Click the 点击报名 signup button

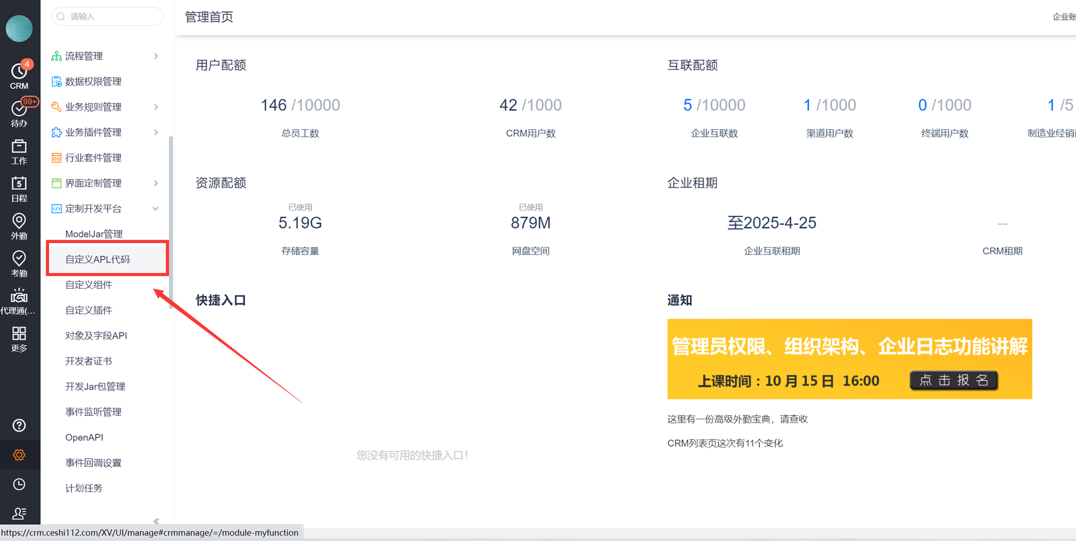(954, 380)
